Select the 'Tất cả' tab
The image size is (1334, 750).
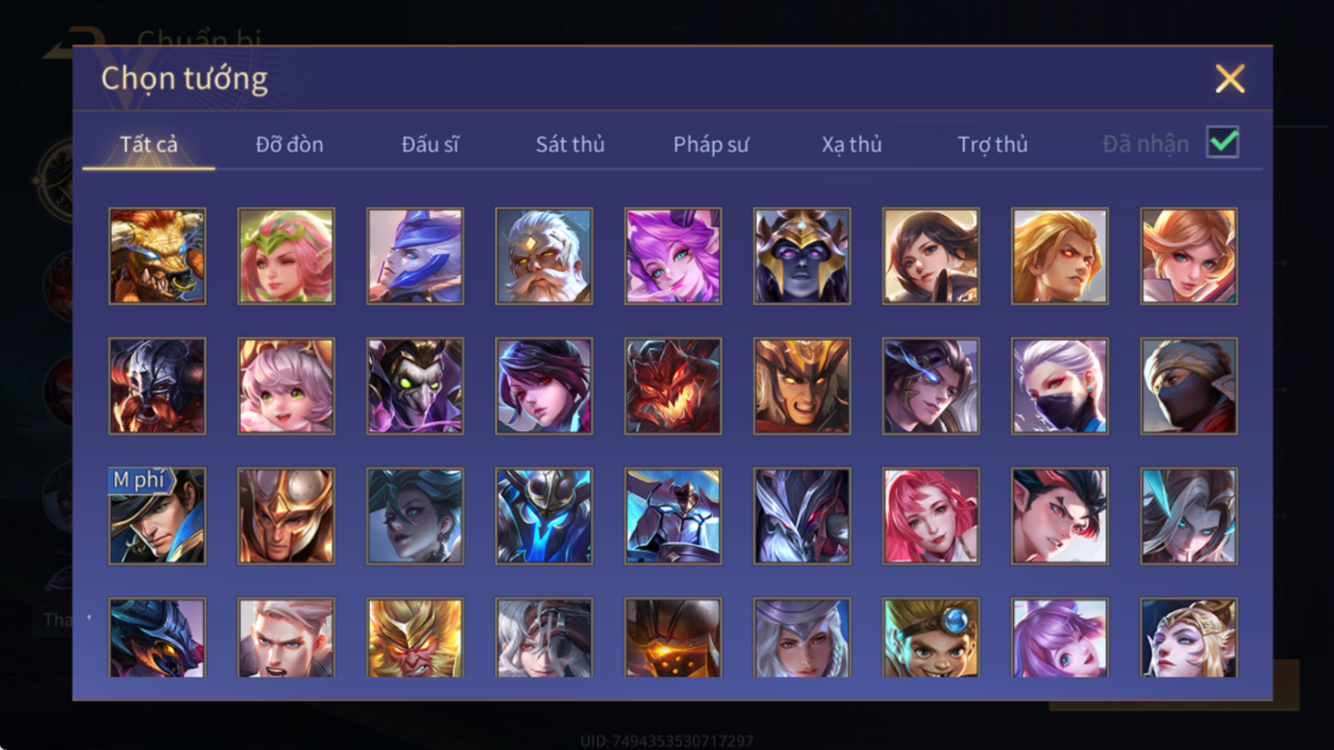149,144
